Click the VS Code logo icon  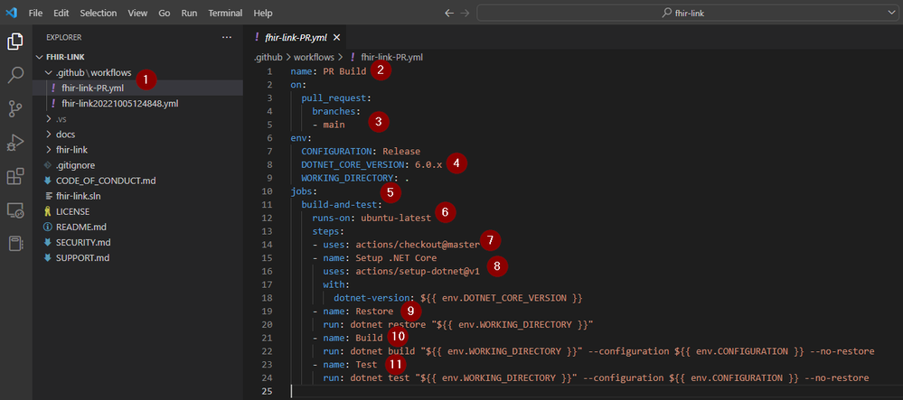coord(12,13)
